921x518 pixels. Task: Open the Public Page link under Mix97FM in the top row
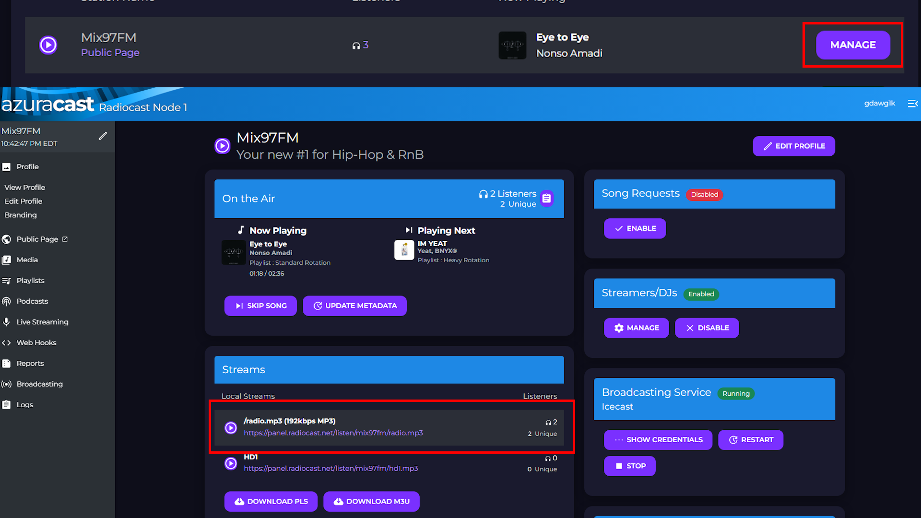point(110,53)
